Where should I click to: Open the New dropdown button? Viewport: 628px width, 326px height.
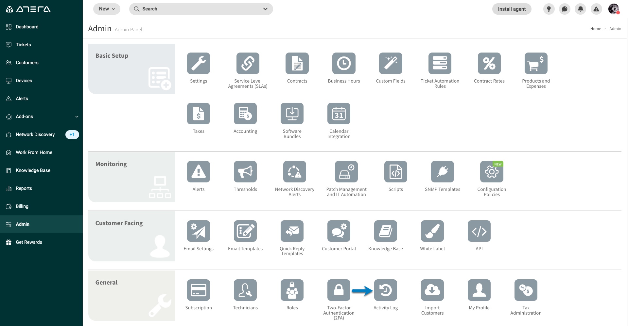[x=107, y=9]
